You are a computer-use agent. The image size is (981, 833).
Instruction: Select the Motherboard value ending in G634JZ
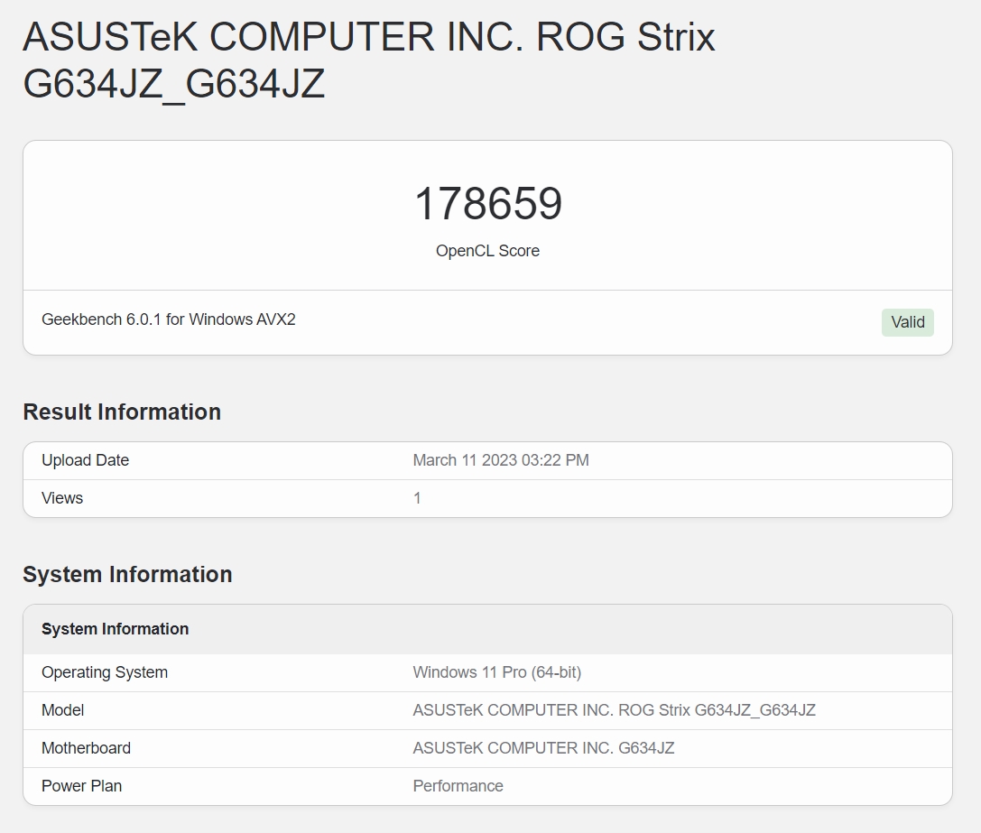[x=543, y=748]
